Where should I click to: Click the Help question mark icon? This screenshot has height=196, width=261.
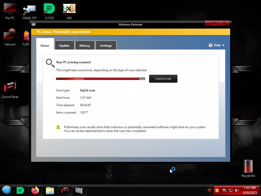[210, 45]
